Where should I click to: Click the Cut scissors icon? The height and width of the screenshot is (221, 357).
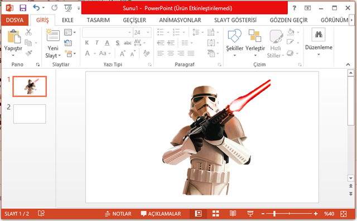pyautogui.click(x=28, y=32)
